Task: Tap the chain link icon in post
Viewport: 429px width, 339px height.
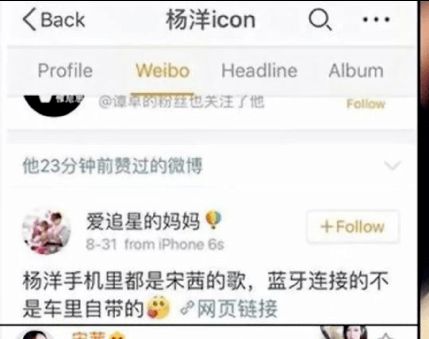Action: click(x=187, y=309)
